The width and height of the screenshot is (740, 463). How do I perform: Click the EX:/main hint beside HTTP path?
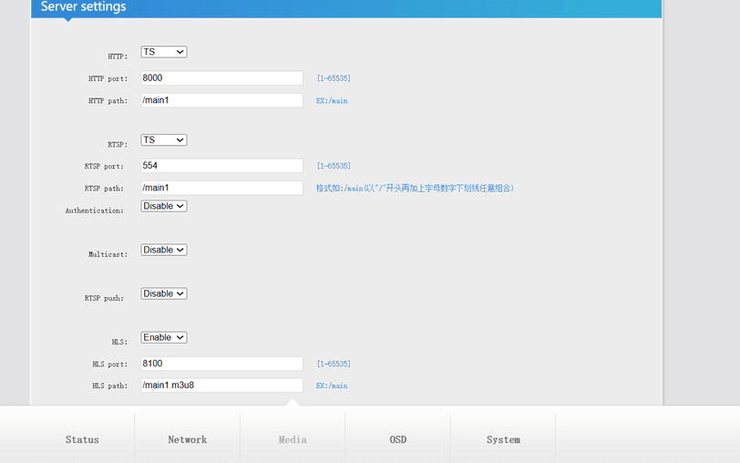[332, 100]
